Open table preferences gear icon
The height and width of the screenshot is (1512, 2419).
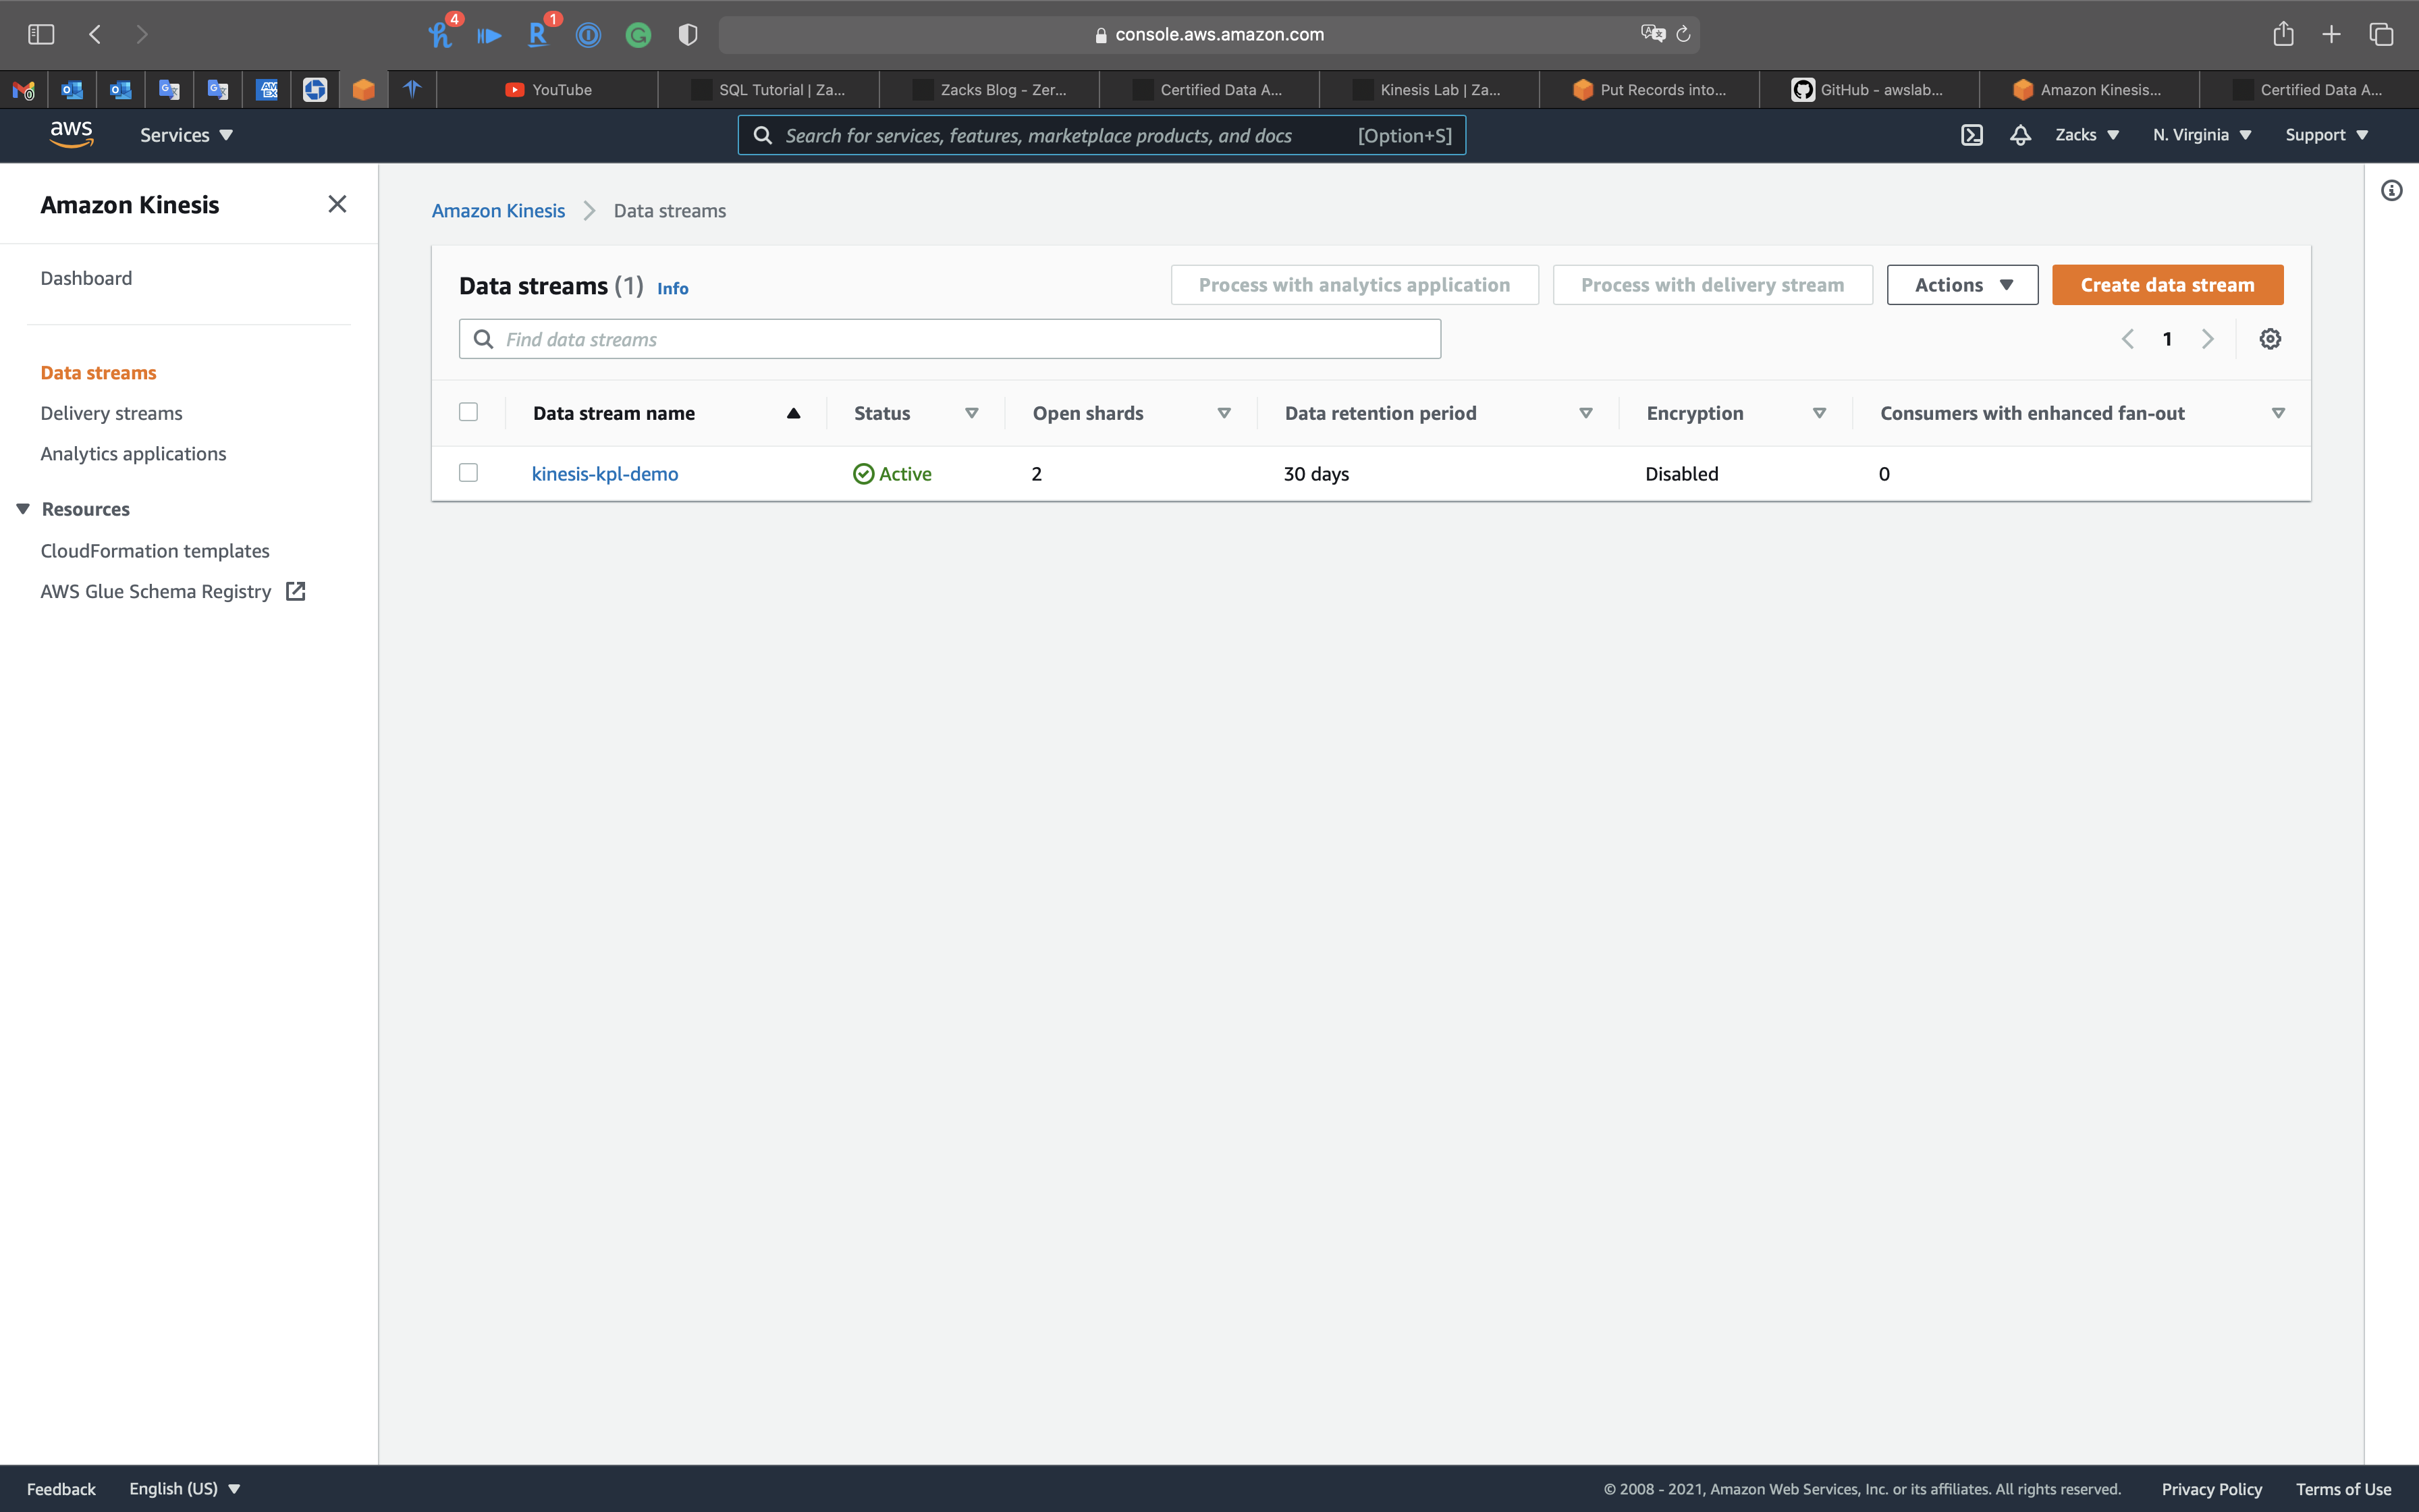coord(2270,339)
